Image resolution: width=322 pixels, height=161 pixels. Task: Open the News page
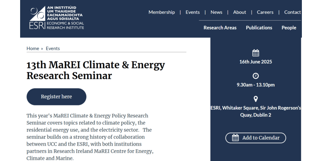point(216,12)
